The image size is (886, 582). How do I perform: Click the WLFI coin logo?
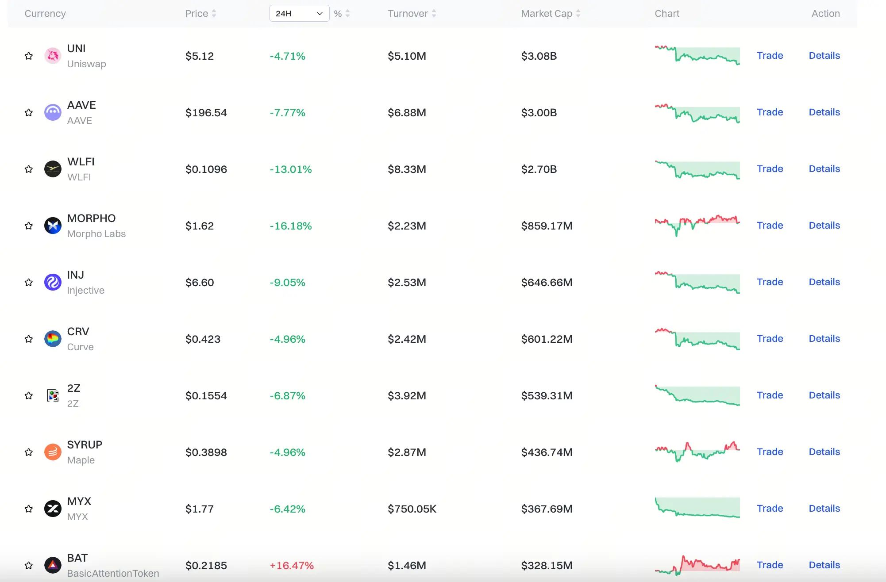(53, 169)
